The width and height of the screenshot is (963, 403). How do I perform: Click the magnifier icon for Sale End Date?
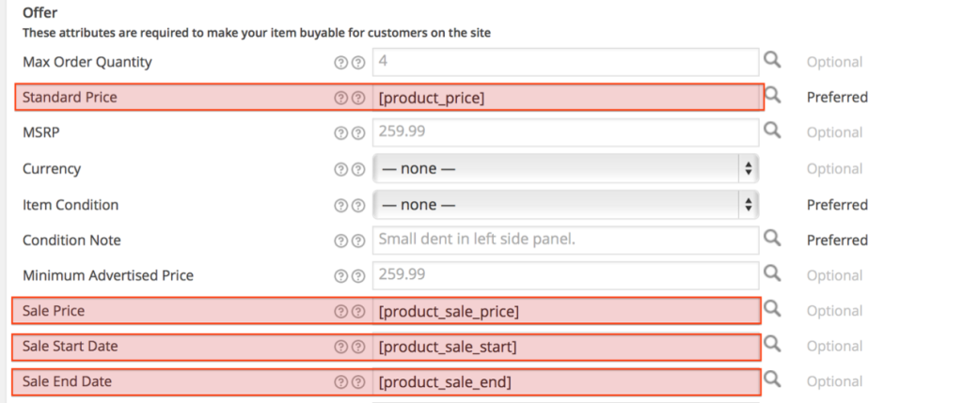[x=772, y=380]
